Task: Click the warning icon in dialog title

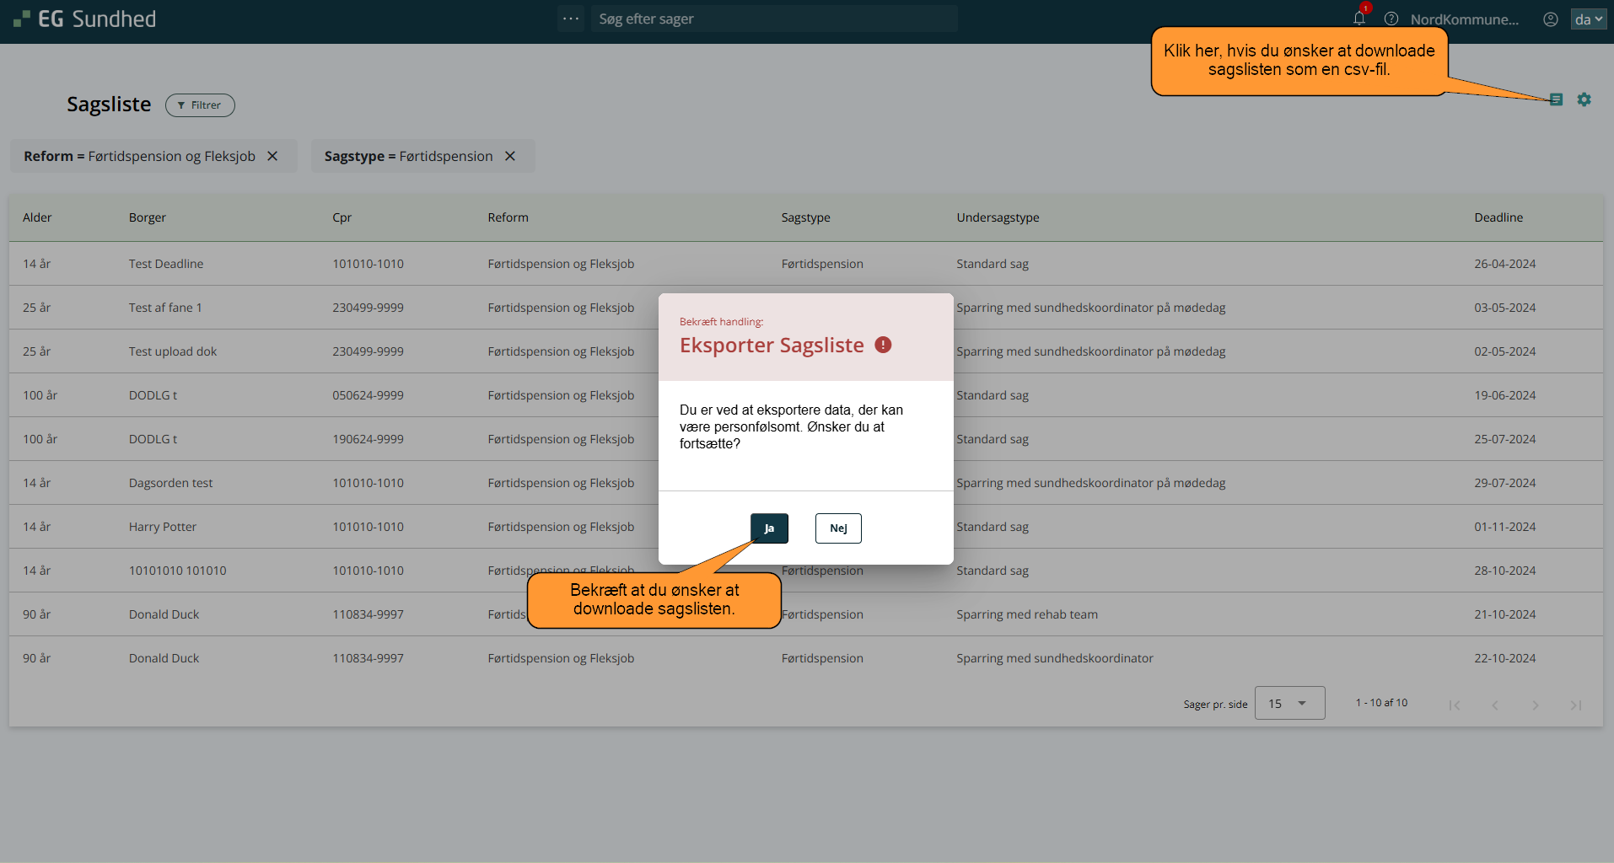Action: [x=883, y=345]
